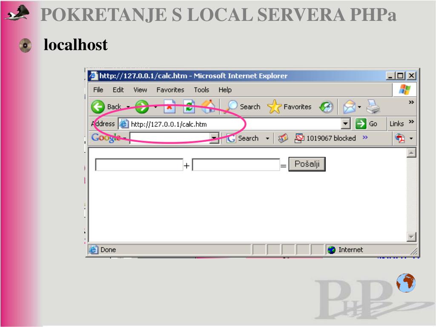Expand the Google search box dropdown
The height and width of the screenshot is (327, 436).
point(214,138)
